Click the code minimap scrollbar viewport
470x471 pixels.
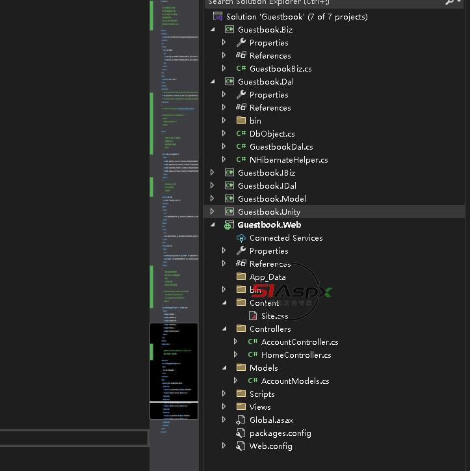pos(174,371)
